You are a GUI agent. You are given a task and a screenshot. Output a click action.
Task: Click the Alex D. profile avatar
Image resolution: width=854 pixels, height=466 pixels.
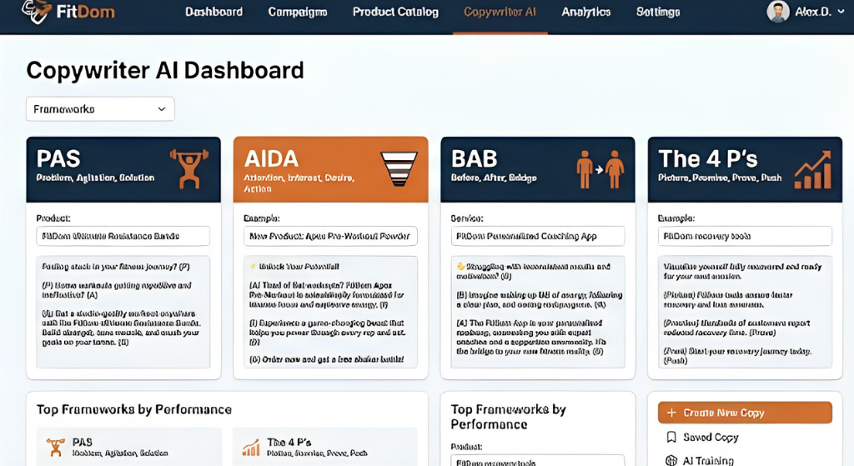[778, 12]
